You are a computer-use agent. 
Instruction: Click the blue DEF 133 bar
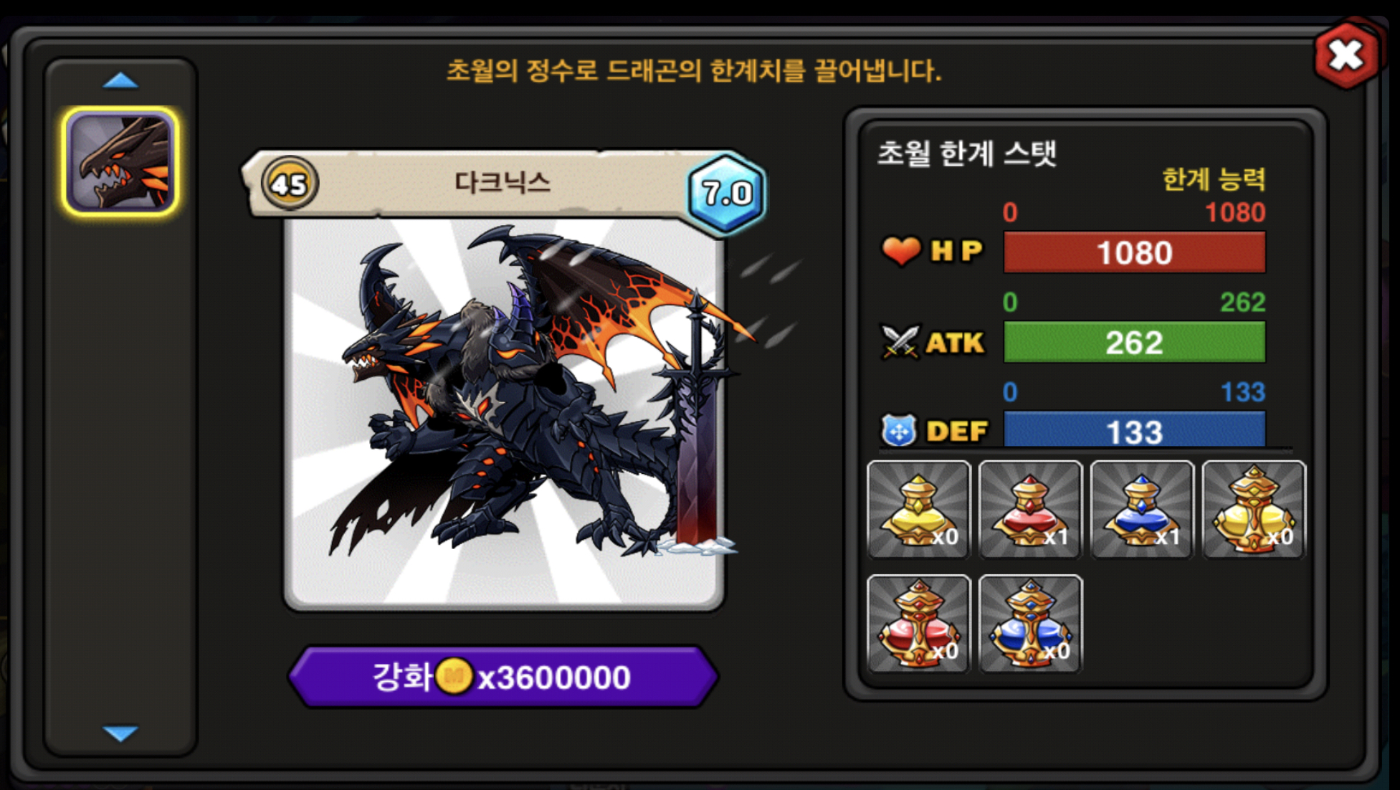pyautogui.click(x=1135, y=430)
